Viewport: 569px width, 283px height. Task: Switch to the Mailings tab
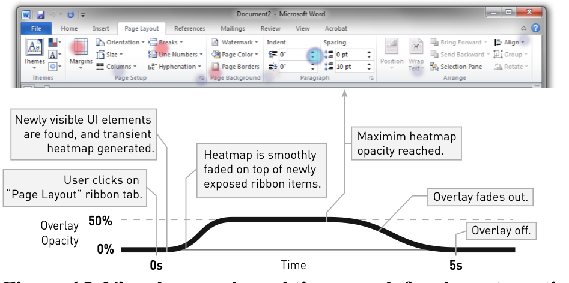point(233,29)
